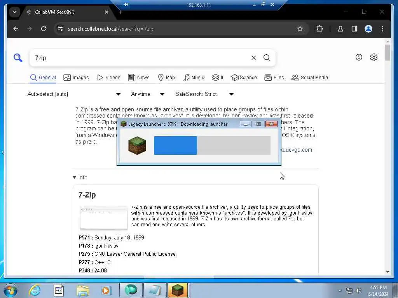Submit search with magnifier button
The width and height of the screenshot is (398, 298).
(267, 58)
